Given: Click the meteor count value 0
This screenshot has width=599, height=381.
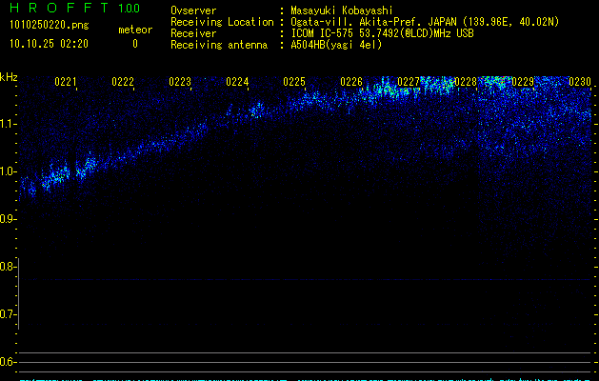Looking at the screenshot, I should coord(135,44).
